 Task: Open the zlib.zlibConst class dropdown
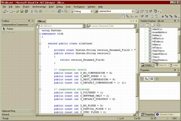(x=84, y=26)
